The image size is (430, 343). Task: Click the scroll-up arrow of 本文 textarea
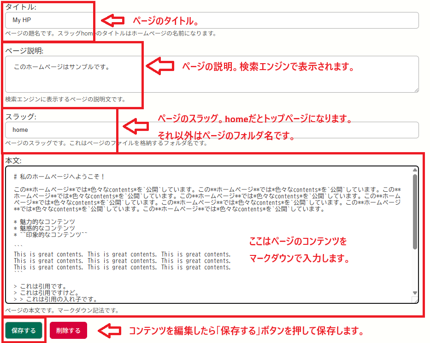415,170
